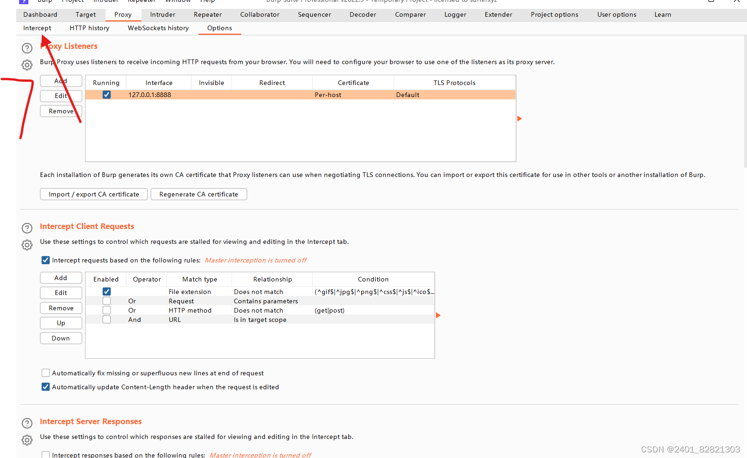The width and height of the screenshot is (747, 458).
Task: Open the Repeater tab
Action: click(208, 14)
